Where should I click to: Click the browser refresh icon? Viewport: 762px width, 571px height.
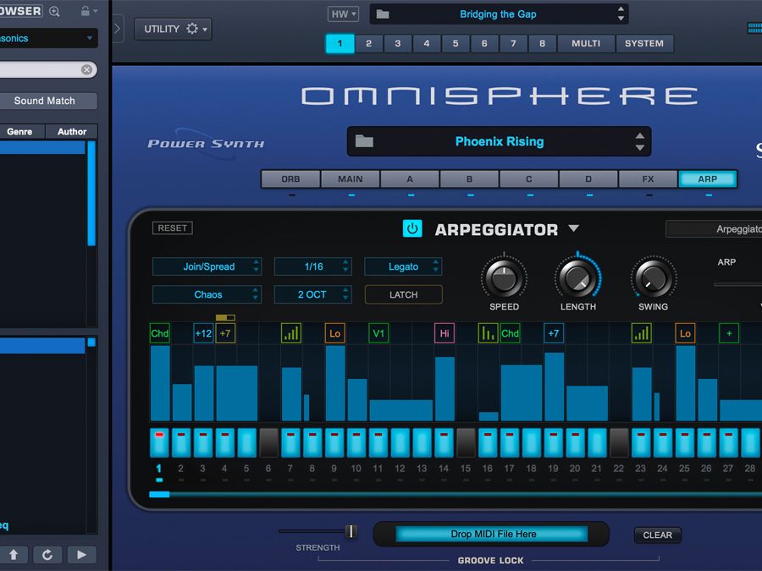click(x=47, y=554)
